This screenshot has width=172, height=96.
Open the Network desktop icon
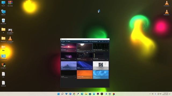click(x=3, y=13)
